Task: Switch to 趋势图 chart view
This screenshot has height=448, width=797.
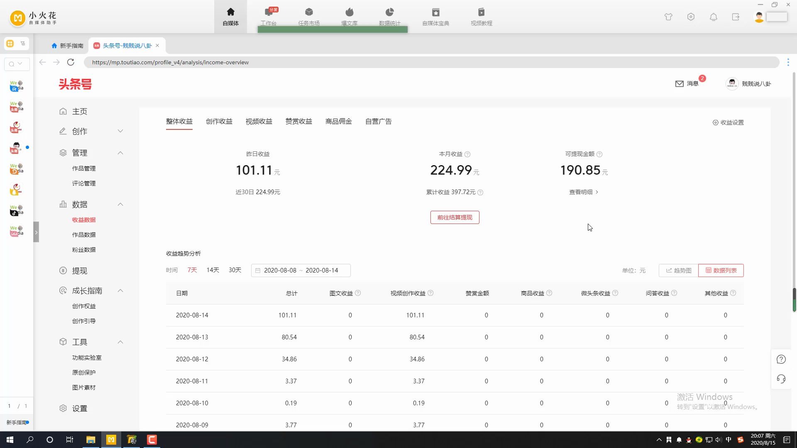Action: (x=679, y=270)
